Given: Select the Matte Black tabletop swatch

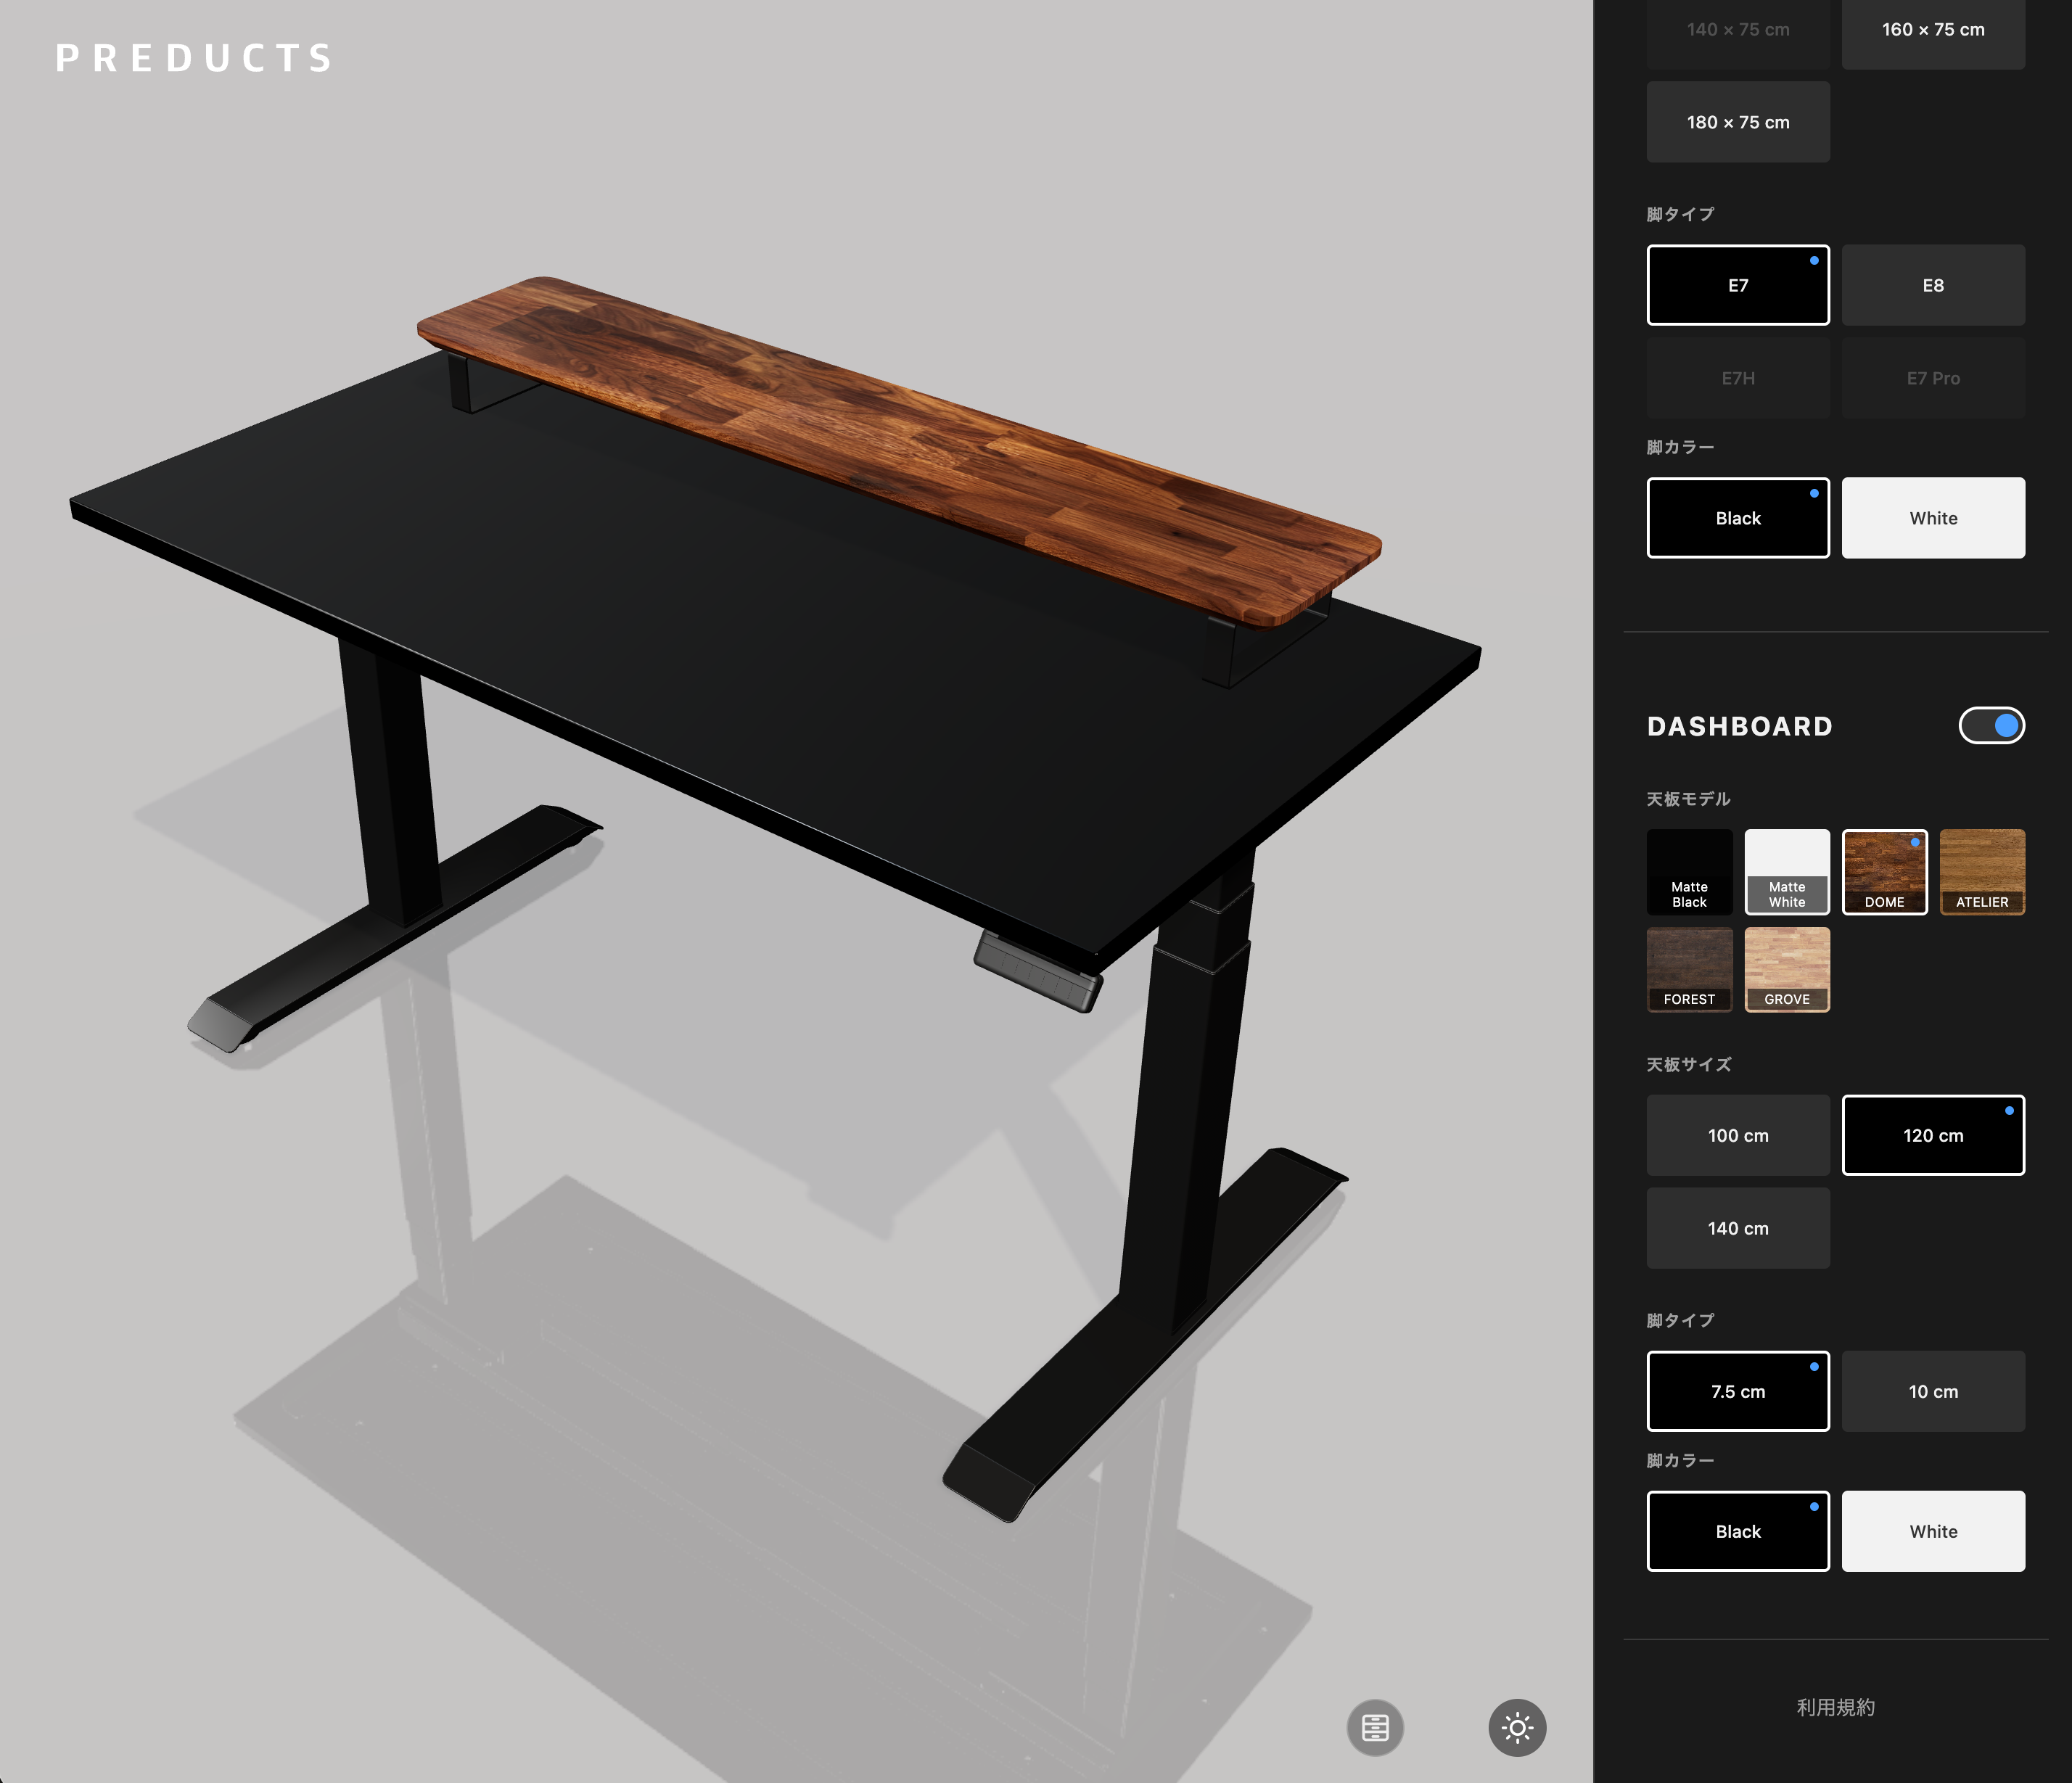Looking at the screenshot, I should (x=1689, y=871).
